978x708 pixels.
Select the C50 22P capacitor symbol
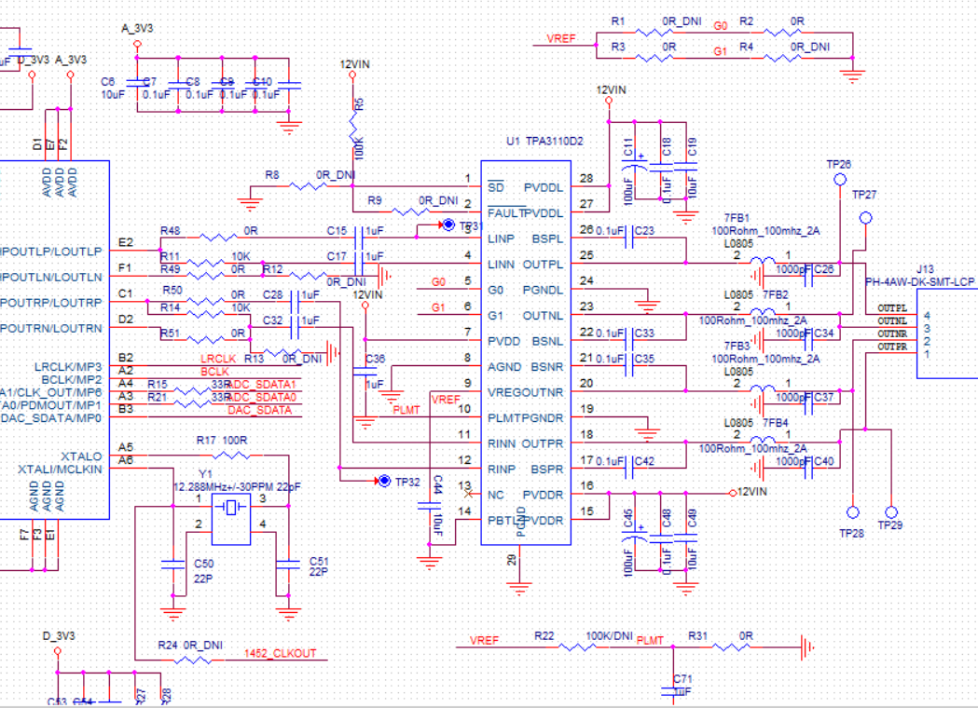click(172, 564)
